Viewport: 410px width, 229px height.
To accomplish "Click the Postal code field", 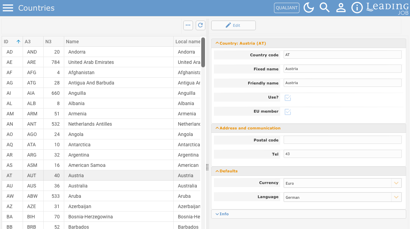I will click(343, 140).
